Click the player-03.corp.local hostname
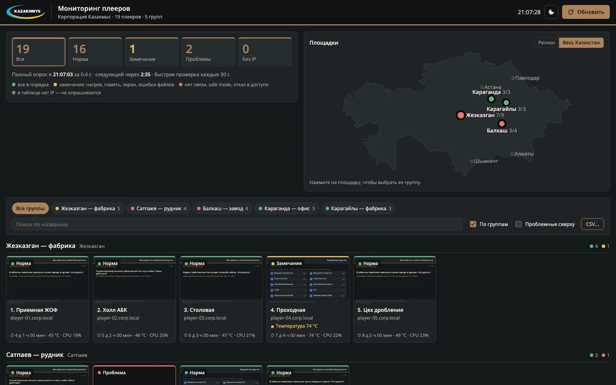Viewport: 616px width, 385px height. [x=205, y=318]
